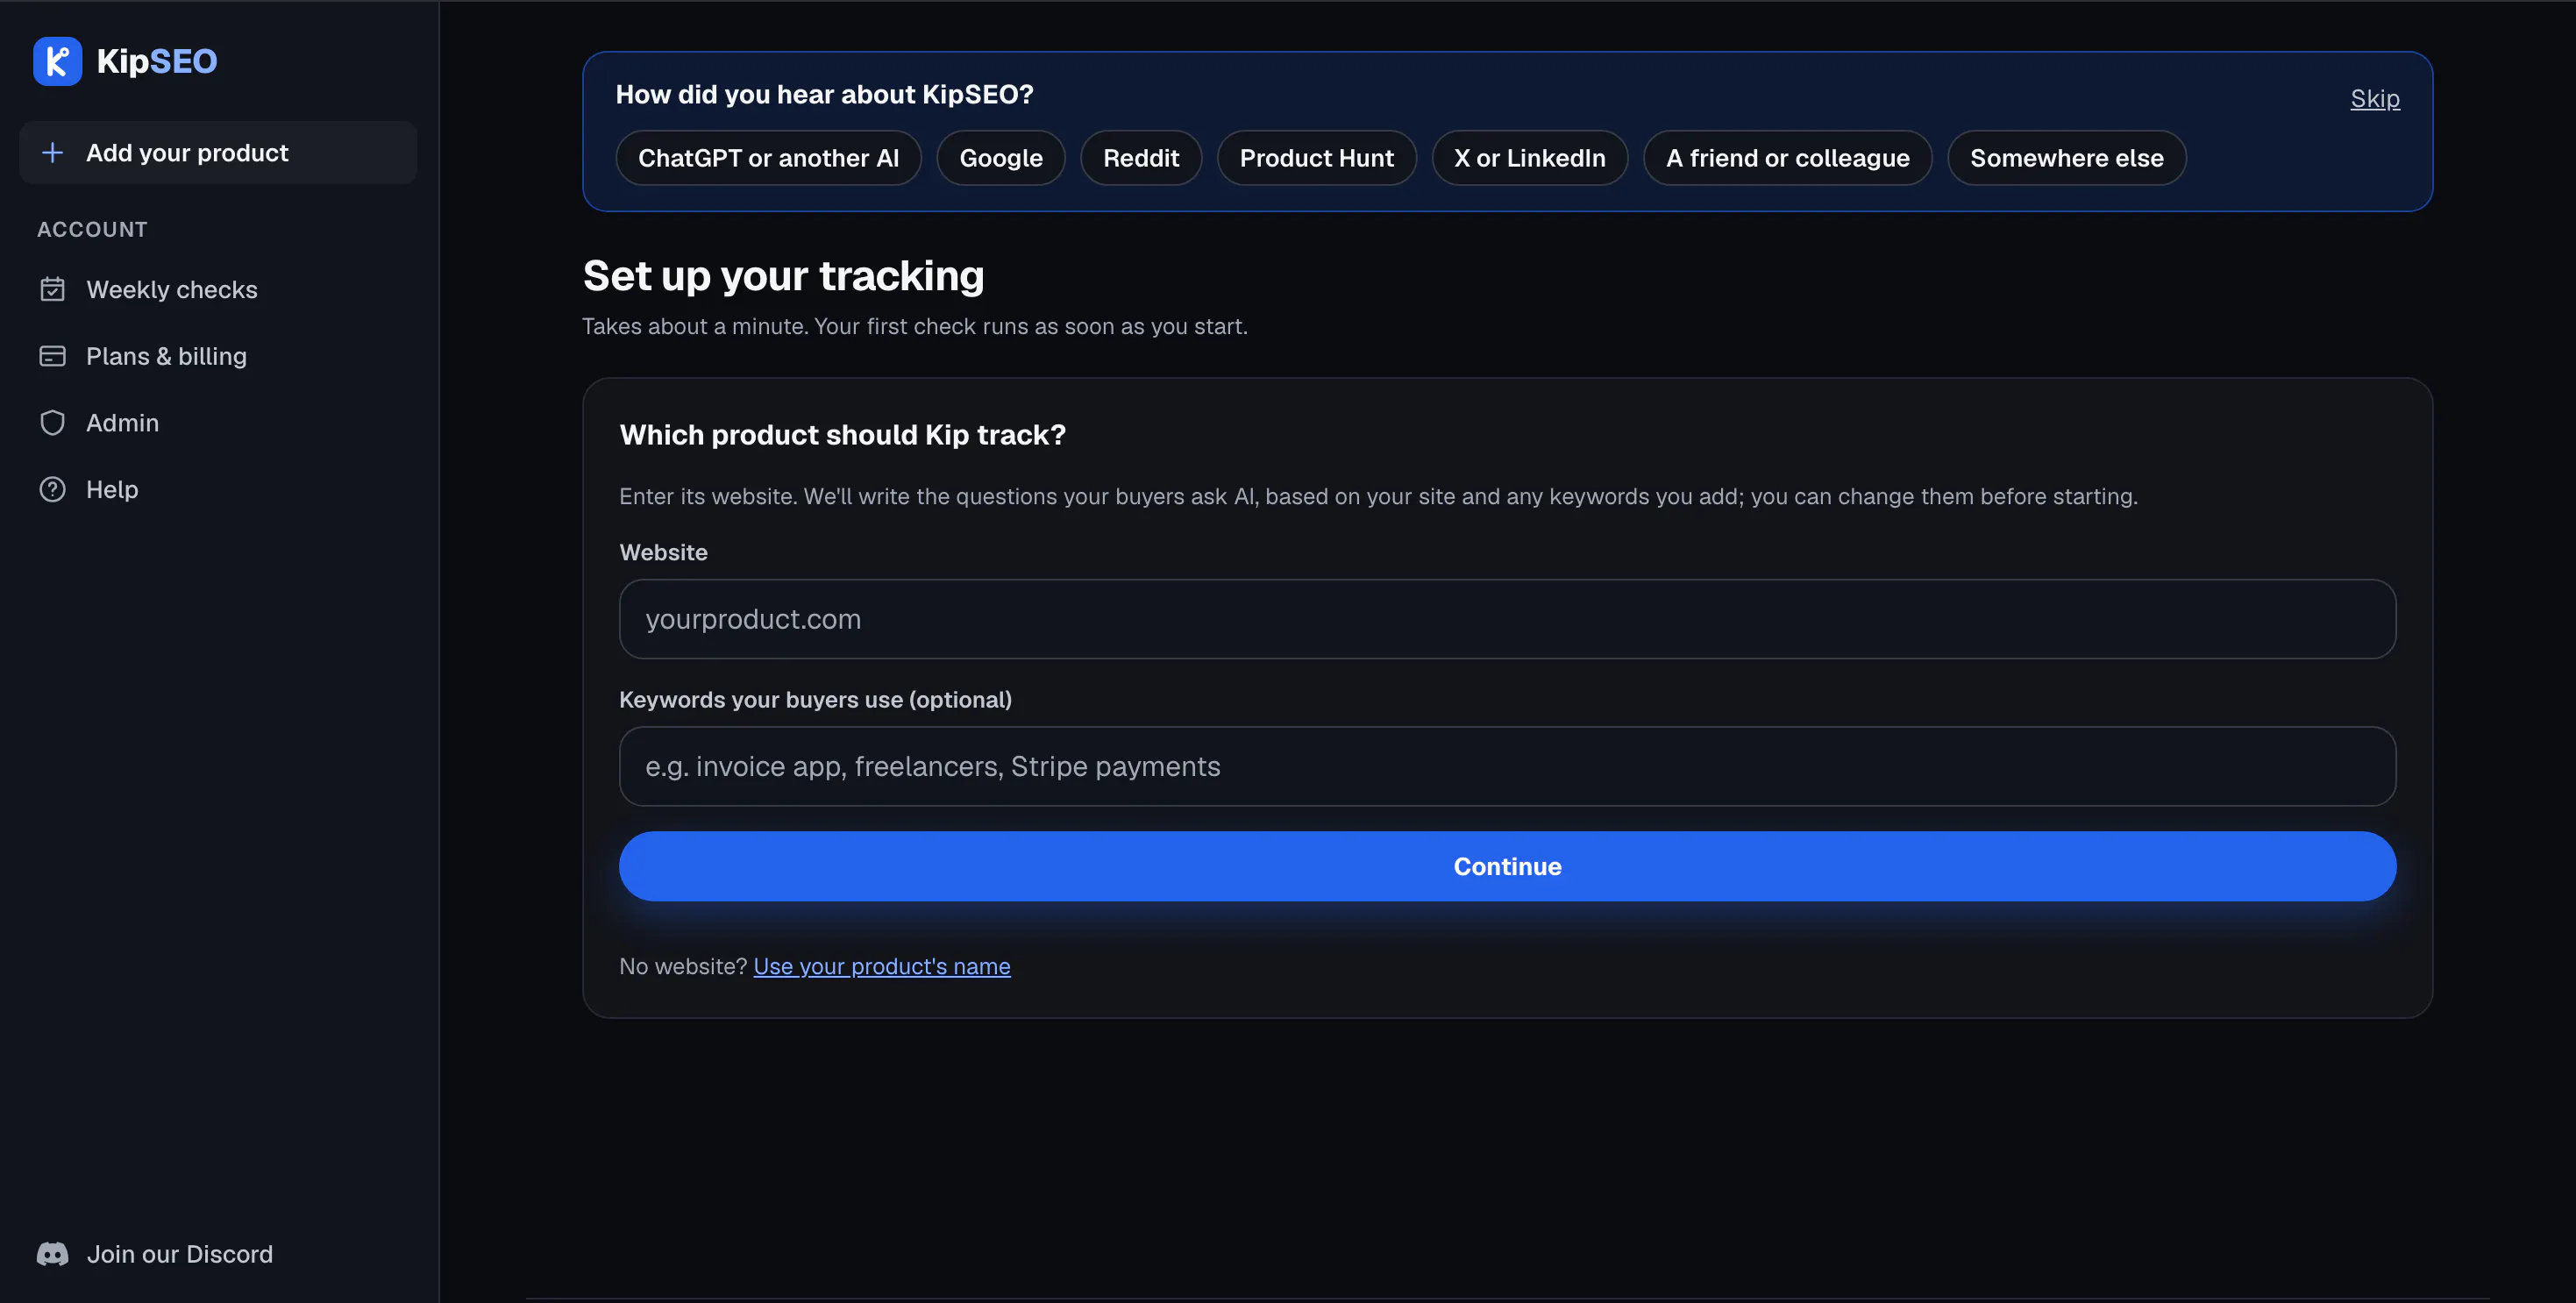Select Add your product
This screenshot has height=1303, width=2576.
218,152
